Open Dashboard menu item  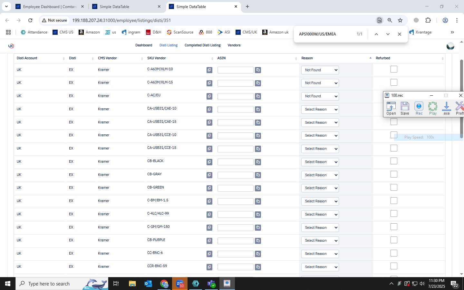tap(144, 45)
